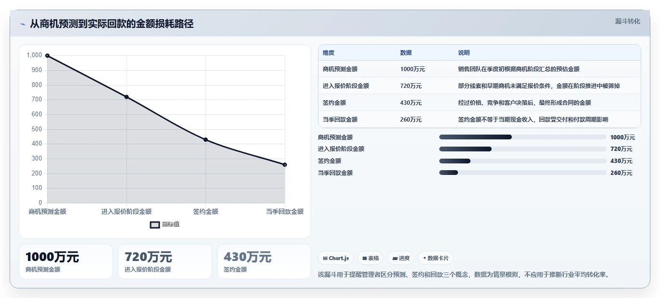This screenshot has height=298, width=660.
Task: Click the 商机预测金额 progress bar
Action: tap(523, 137)
